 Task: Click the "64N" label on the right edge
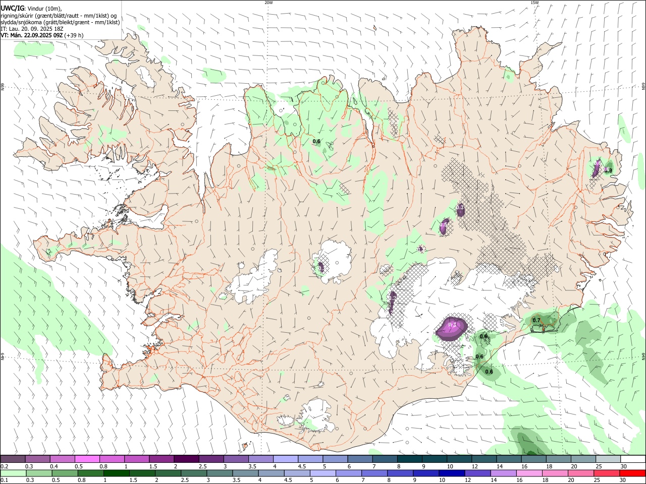[x=643, y=356]
